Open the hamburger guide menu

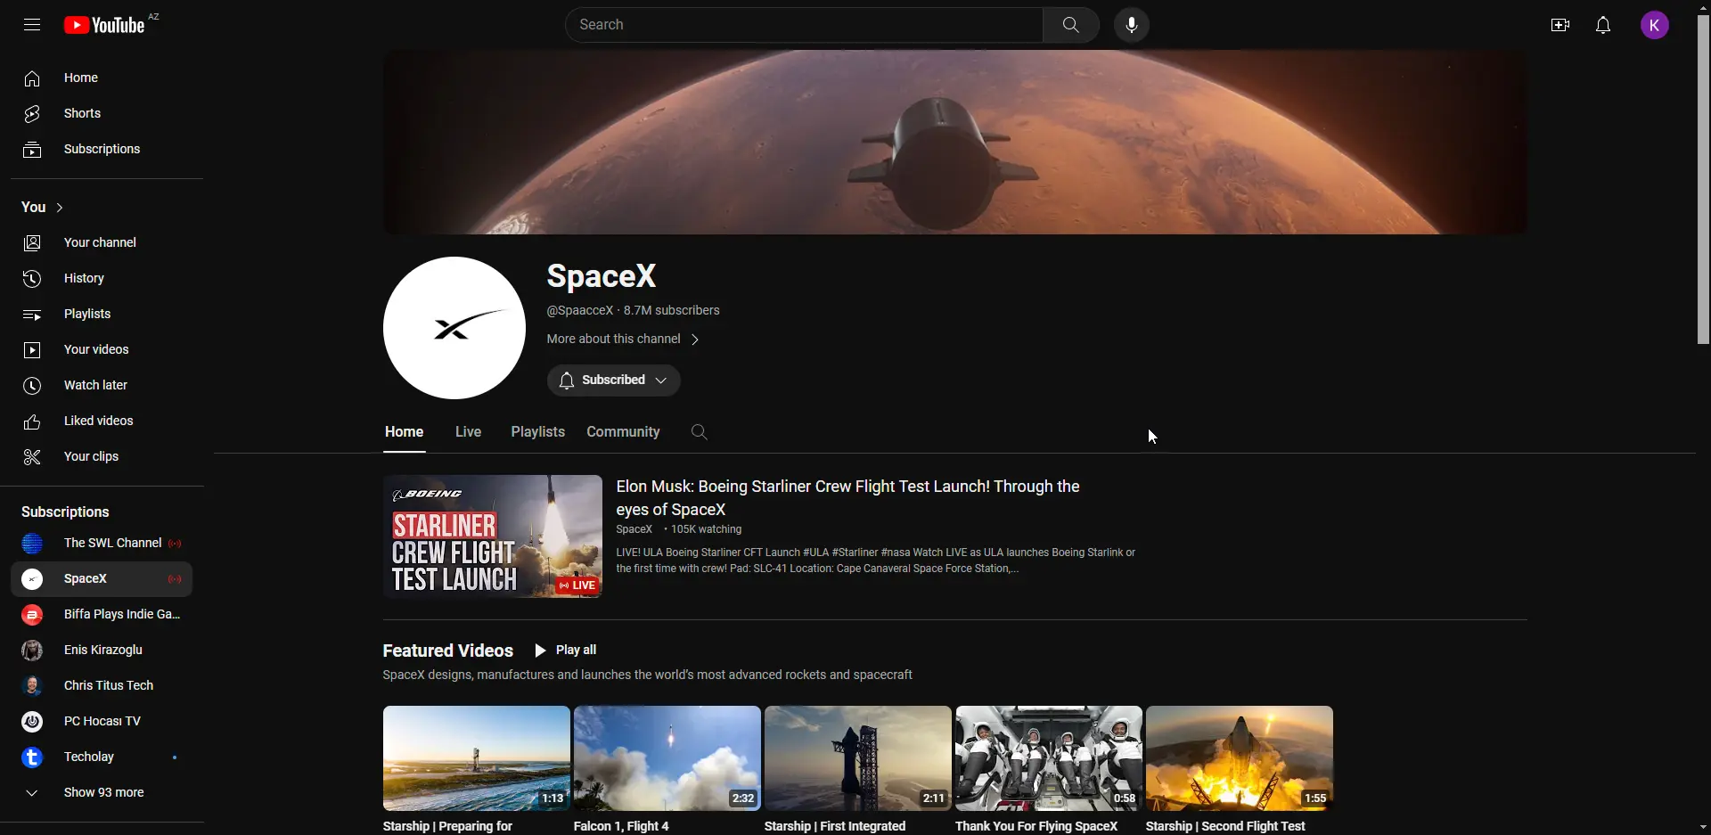coord(32,25)
